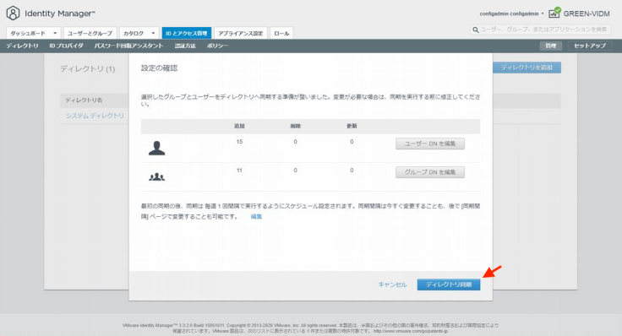Click the 追加 column header
The image size is (622, 336).
(x=239, y=126)
